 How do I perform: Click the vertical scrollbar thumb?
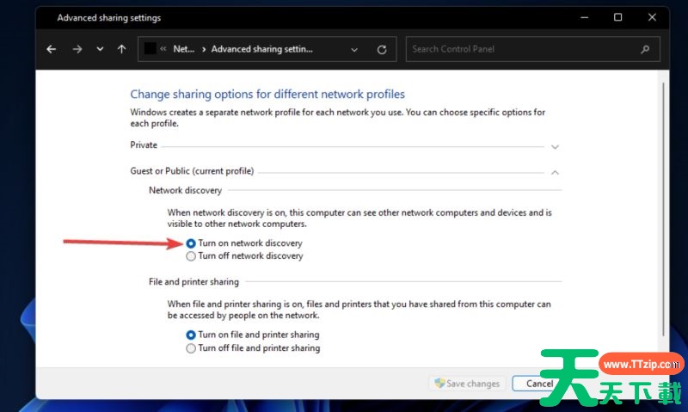point(663,209)
